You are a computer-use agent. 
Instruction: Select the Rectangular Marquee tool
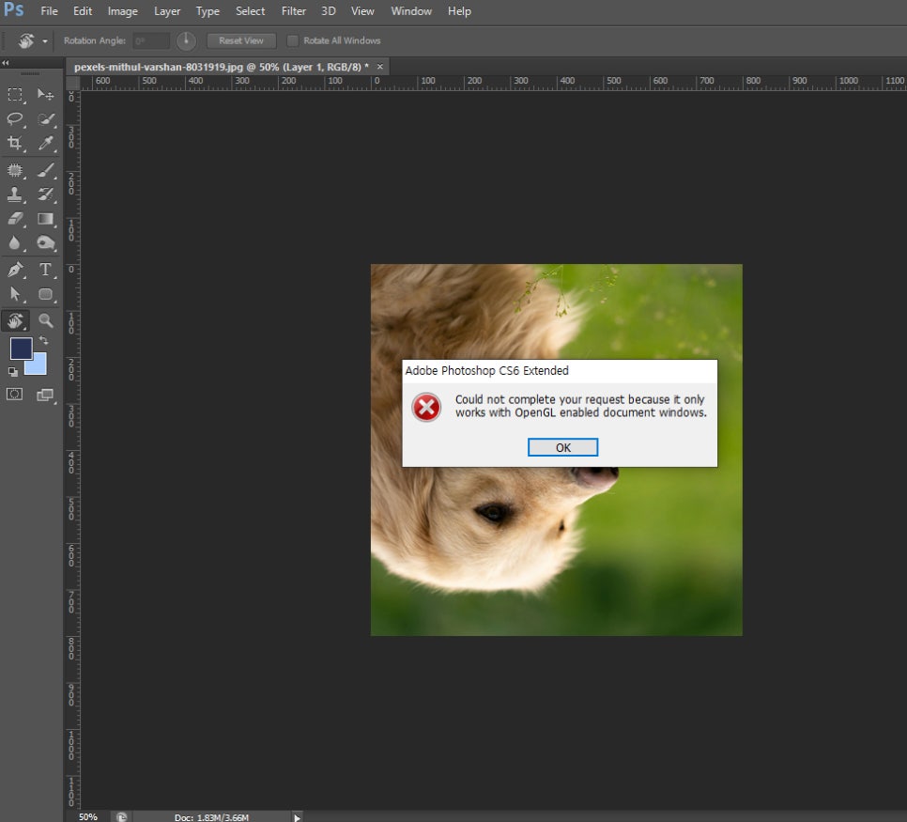(x=15, y=94)
